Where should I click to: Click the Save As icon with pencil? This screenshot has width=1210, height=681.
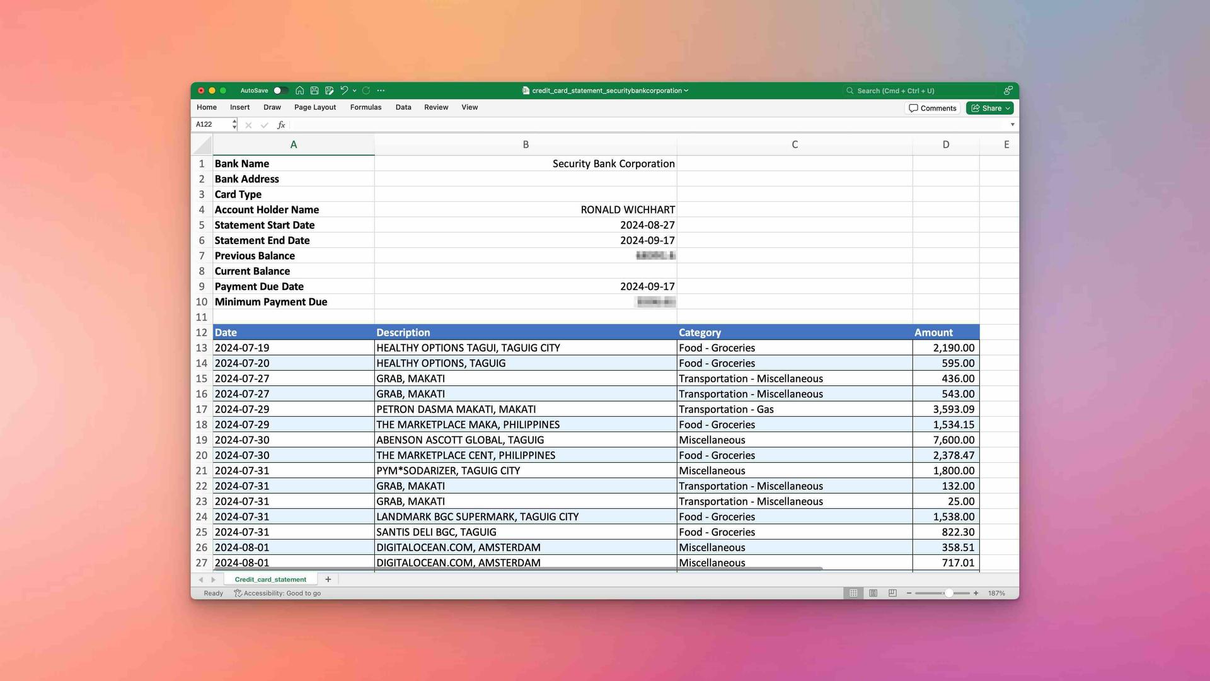pos(329,91)
